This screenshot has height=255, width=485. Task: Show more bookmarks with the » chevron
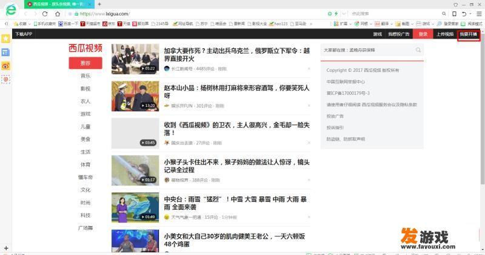point(311,24)
